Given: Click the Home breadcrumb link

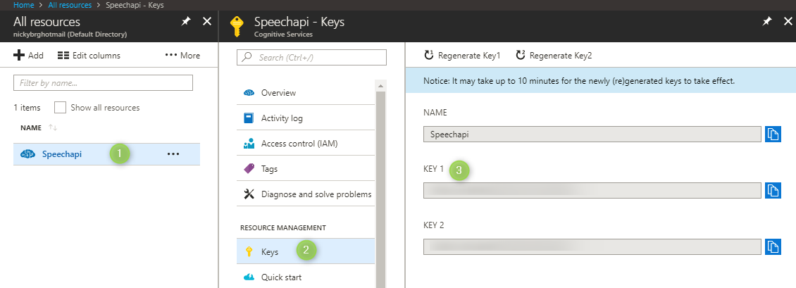Looking at the screenshot, I should click(24, 4).
